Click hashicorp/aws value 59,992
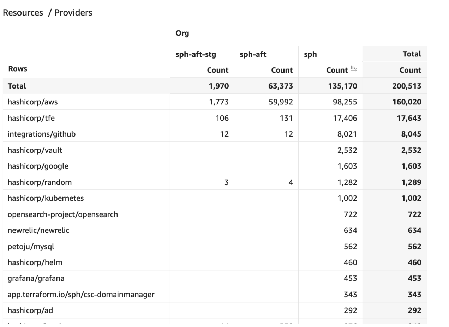Screen dimensions: 449x327 click(281, 102)
